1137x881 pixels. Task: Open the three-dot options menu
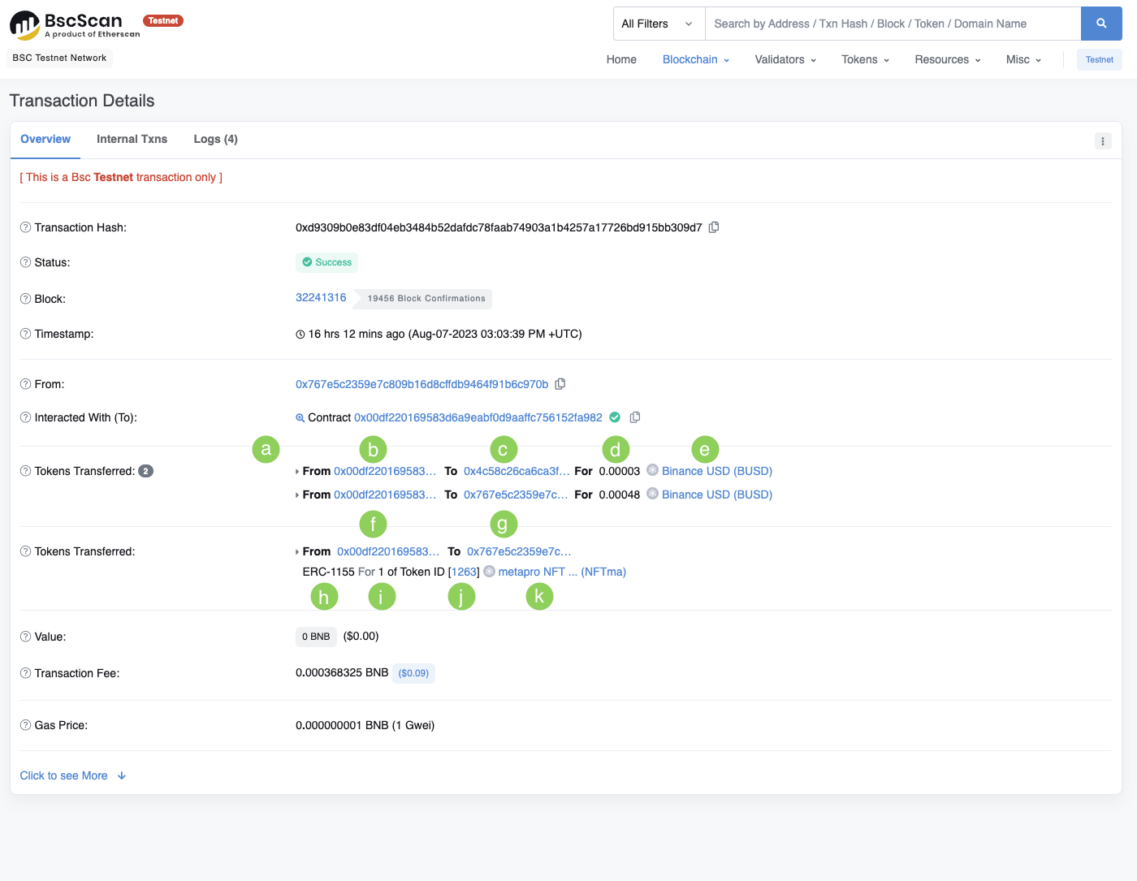tap(1103, 141)
